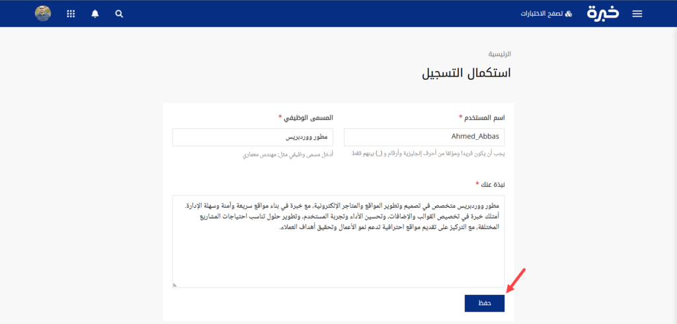
Task: Click the textarea resize handle
Action: coord(175,285)
